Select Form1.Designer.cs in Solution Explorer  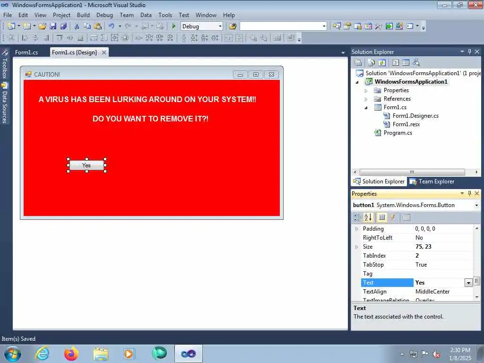coord(415,116)
